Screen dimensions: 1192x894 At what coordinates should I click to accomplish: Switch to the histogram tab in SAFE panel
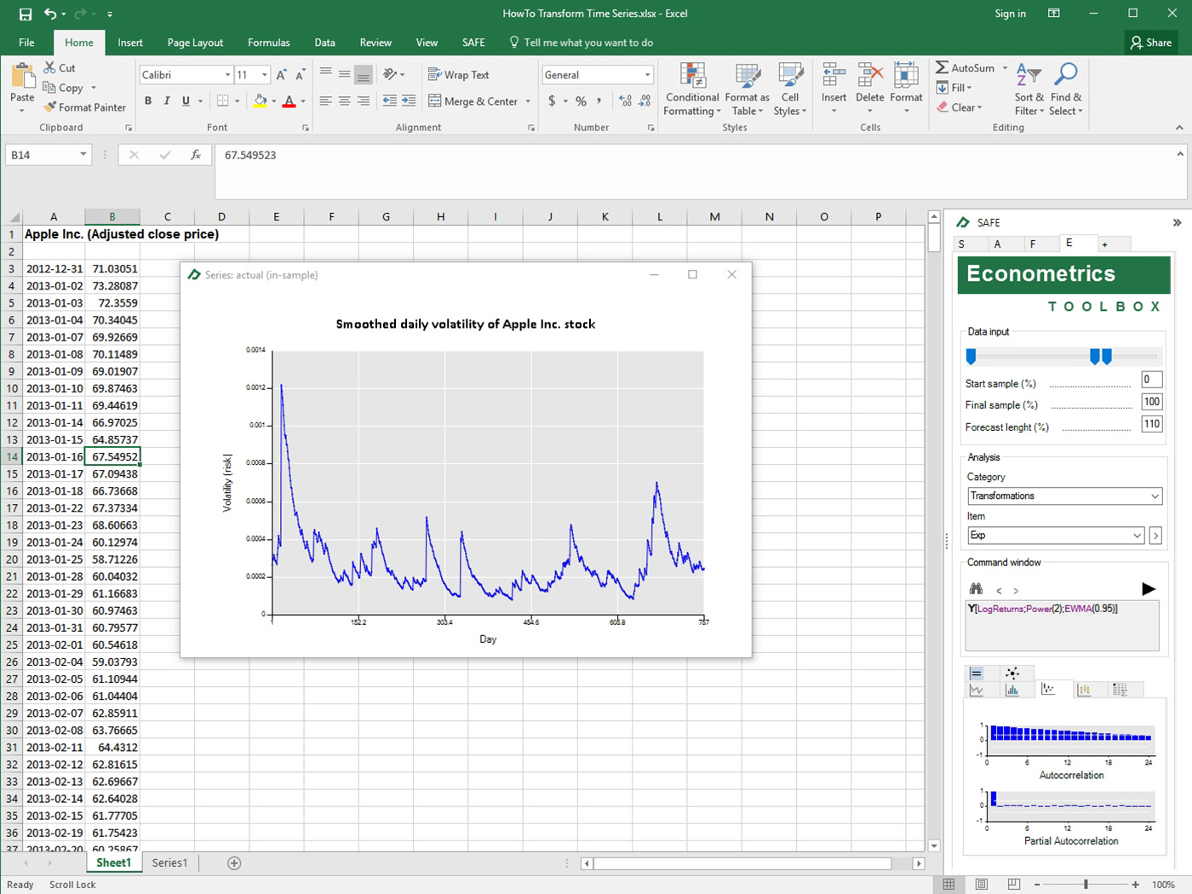[x=1012, y=690]
